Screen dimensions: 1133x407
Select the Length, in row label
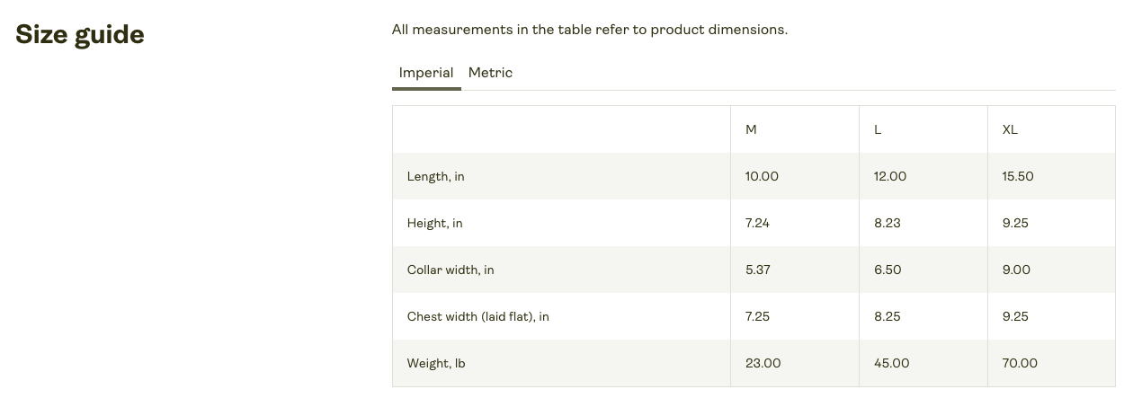pos(435,176)
